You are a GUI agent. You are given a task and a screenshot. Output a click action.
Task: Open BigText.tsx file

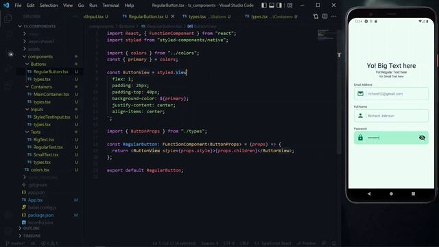point(44,139)
